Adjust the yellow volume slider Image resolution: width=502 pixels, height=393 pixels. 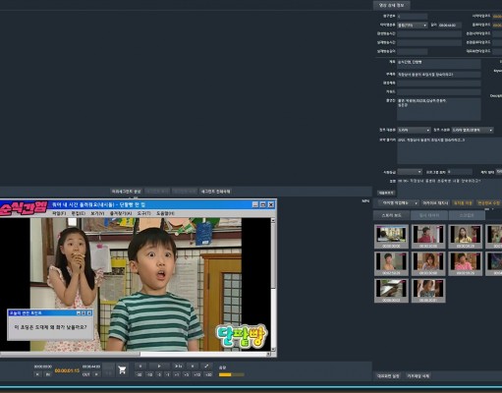(231, 374)
